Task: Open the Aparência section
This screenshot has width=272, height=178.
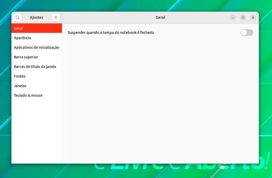Action: (37, 38)
